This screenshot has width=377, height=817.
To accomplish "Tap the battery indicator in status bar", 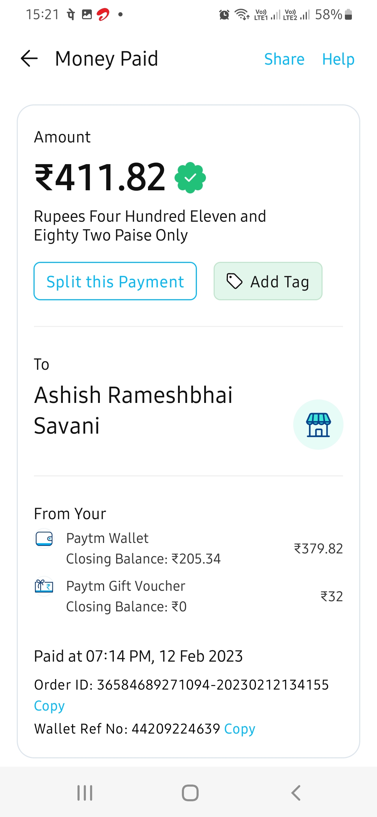I will [348, 15].
